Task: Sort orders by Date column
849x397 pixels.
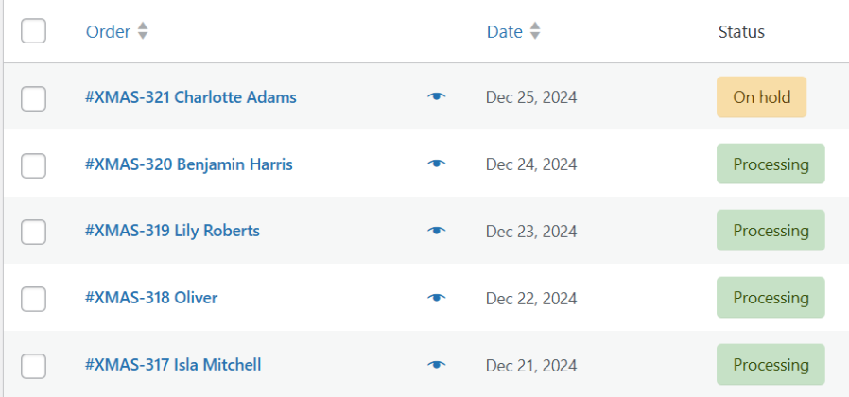Action: pos(505,31)
